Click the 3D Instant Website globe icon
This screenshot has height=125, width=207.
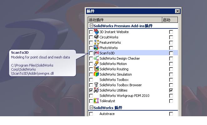point(96,32)
